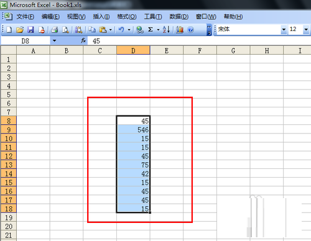Viewport: 311px width, 241px height.
Task: Click the Name Box showing D8
Action: [x=26, y=41]
